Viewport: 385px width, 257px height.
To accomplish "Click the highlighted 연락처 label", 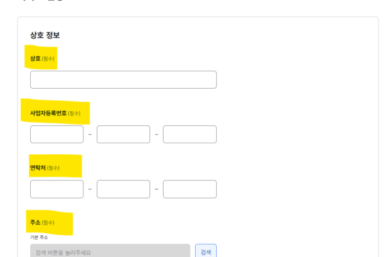I will click(38, 168).
